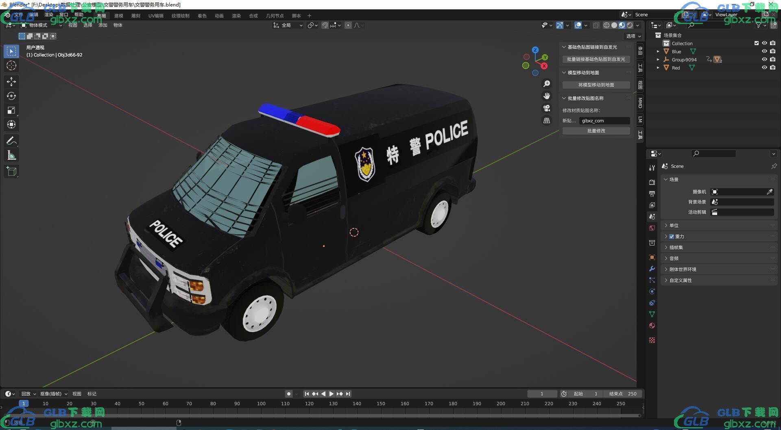Open the Render properties tab
The height and width of the screenshot is (430, 781).
pos(652,182)
